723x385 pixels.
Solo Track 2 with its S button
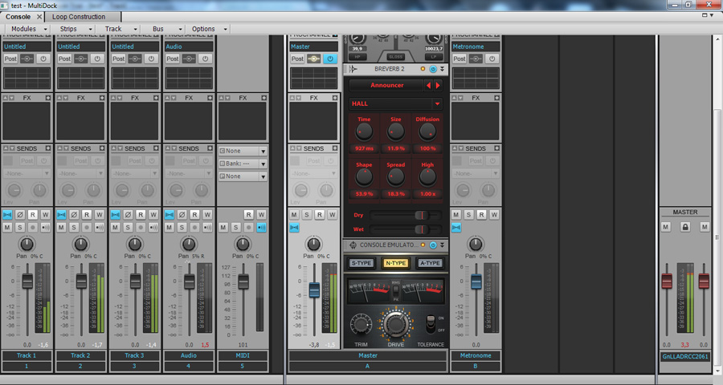[x=74, y=228]
